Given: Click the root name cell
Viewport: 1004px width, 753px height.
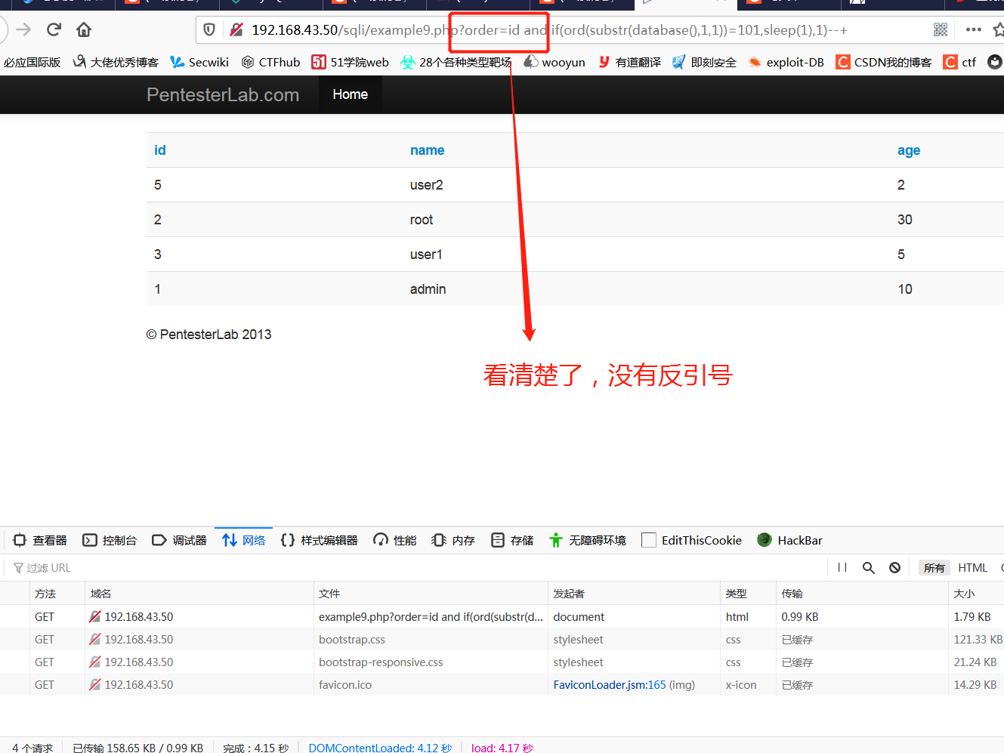Looking at the screenshot, I should coord(422,220).
